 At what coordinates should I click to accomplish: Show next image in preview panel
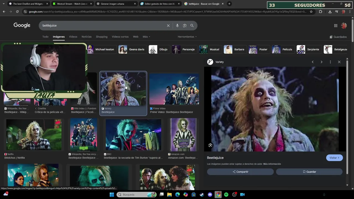click(321, 62)
